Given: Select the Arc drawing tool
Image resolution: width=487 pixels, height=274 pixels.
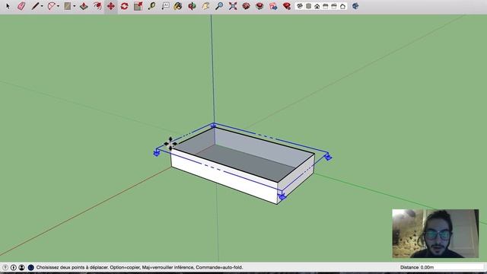Looking at the screenshot, I should pos(51,6).
